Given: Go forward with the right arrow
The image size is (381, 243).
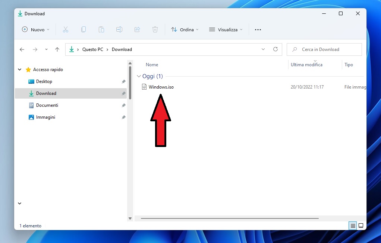Looking at the screenshot, I should coord(35,49).
